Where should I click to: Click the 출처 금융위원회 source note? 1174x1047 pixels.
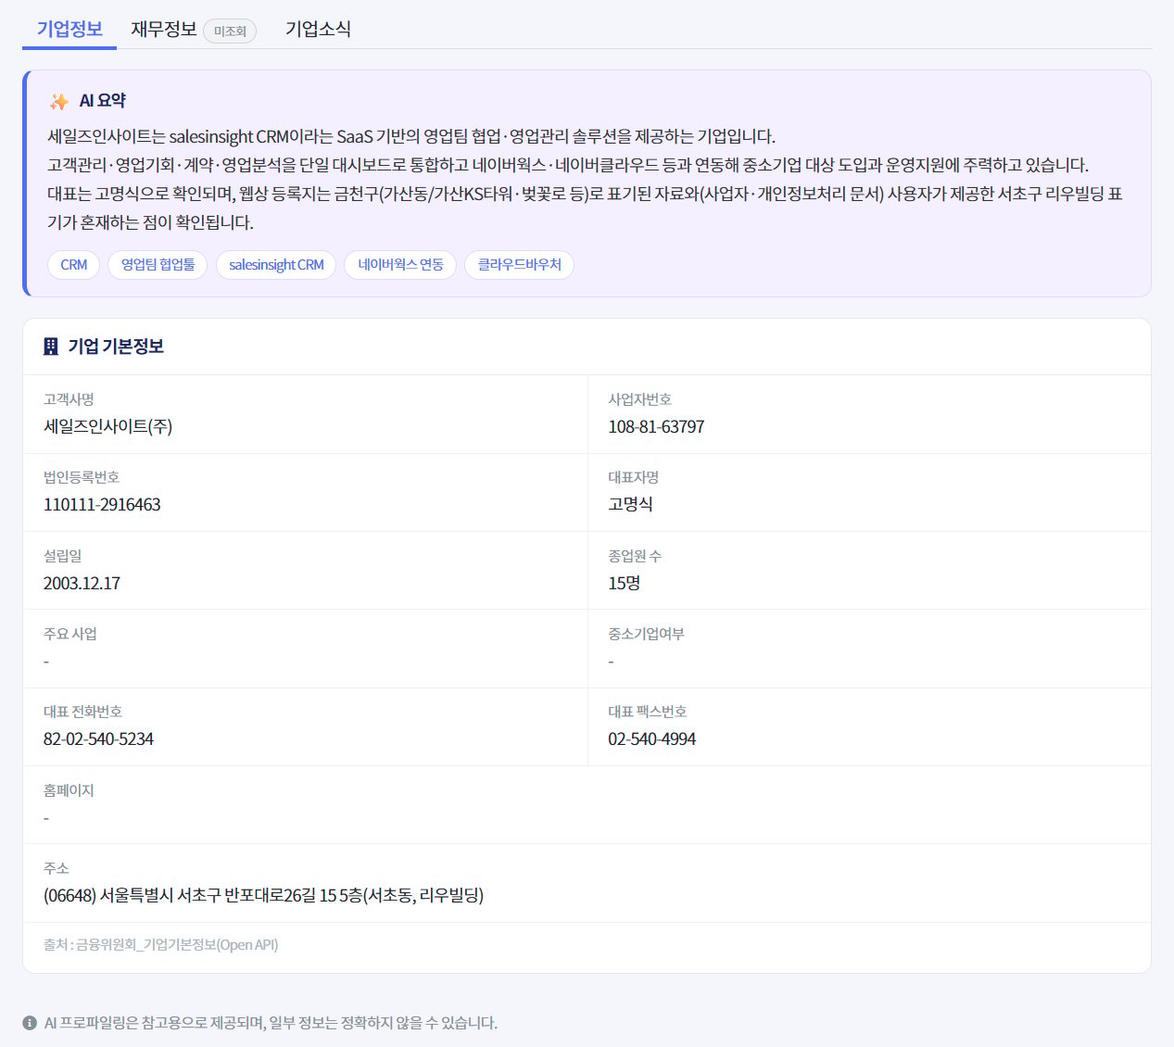[160, 945]
